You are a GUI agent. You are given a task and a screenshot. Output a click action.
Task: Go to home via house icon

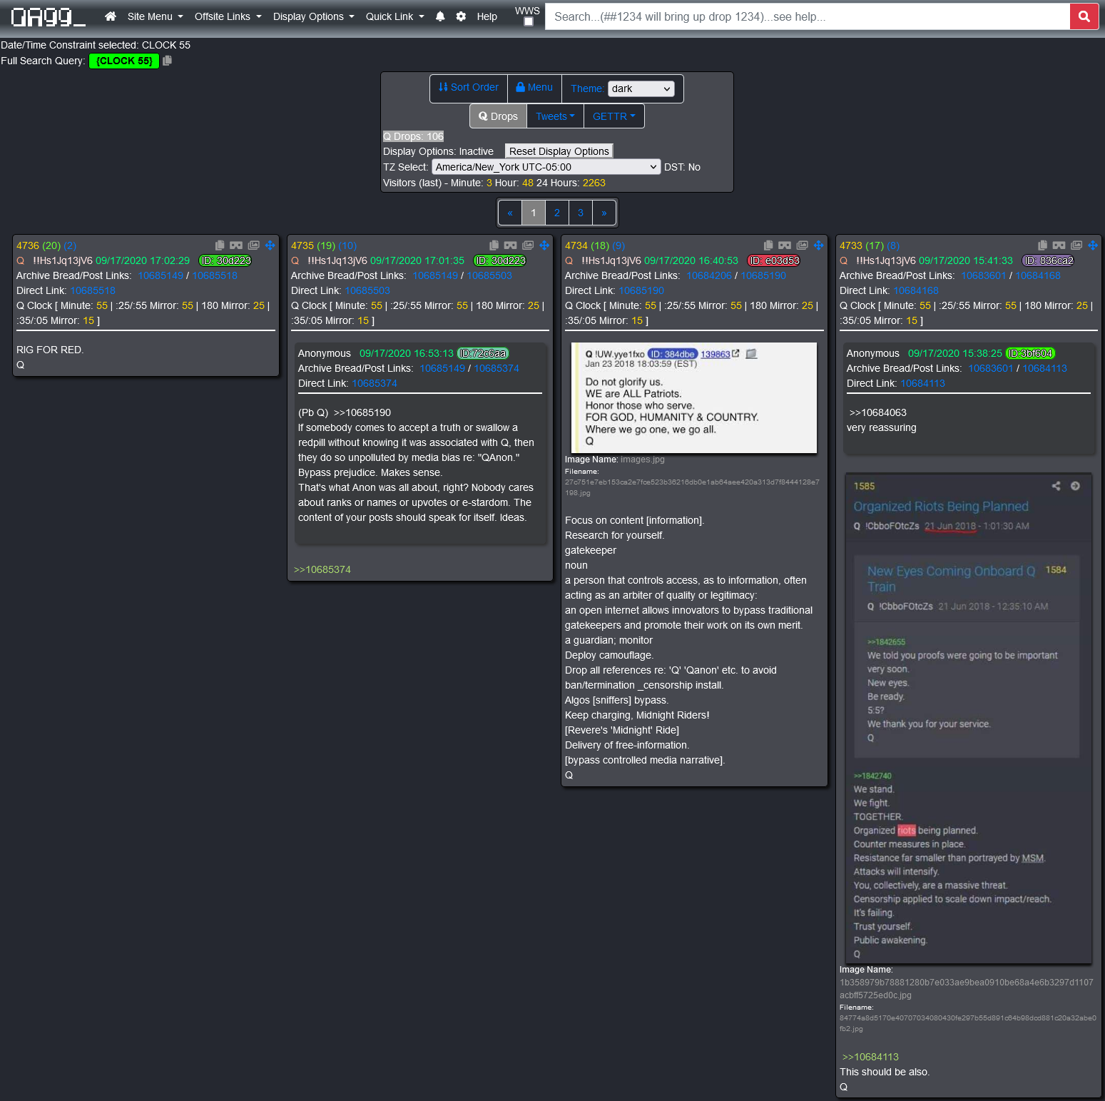111,16
